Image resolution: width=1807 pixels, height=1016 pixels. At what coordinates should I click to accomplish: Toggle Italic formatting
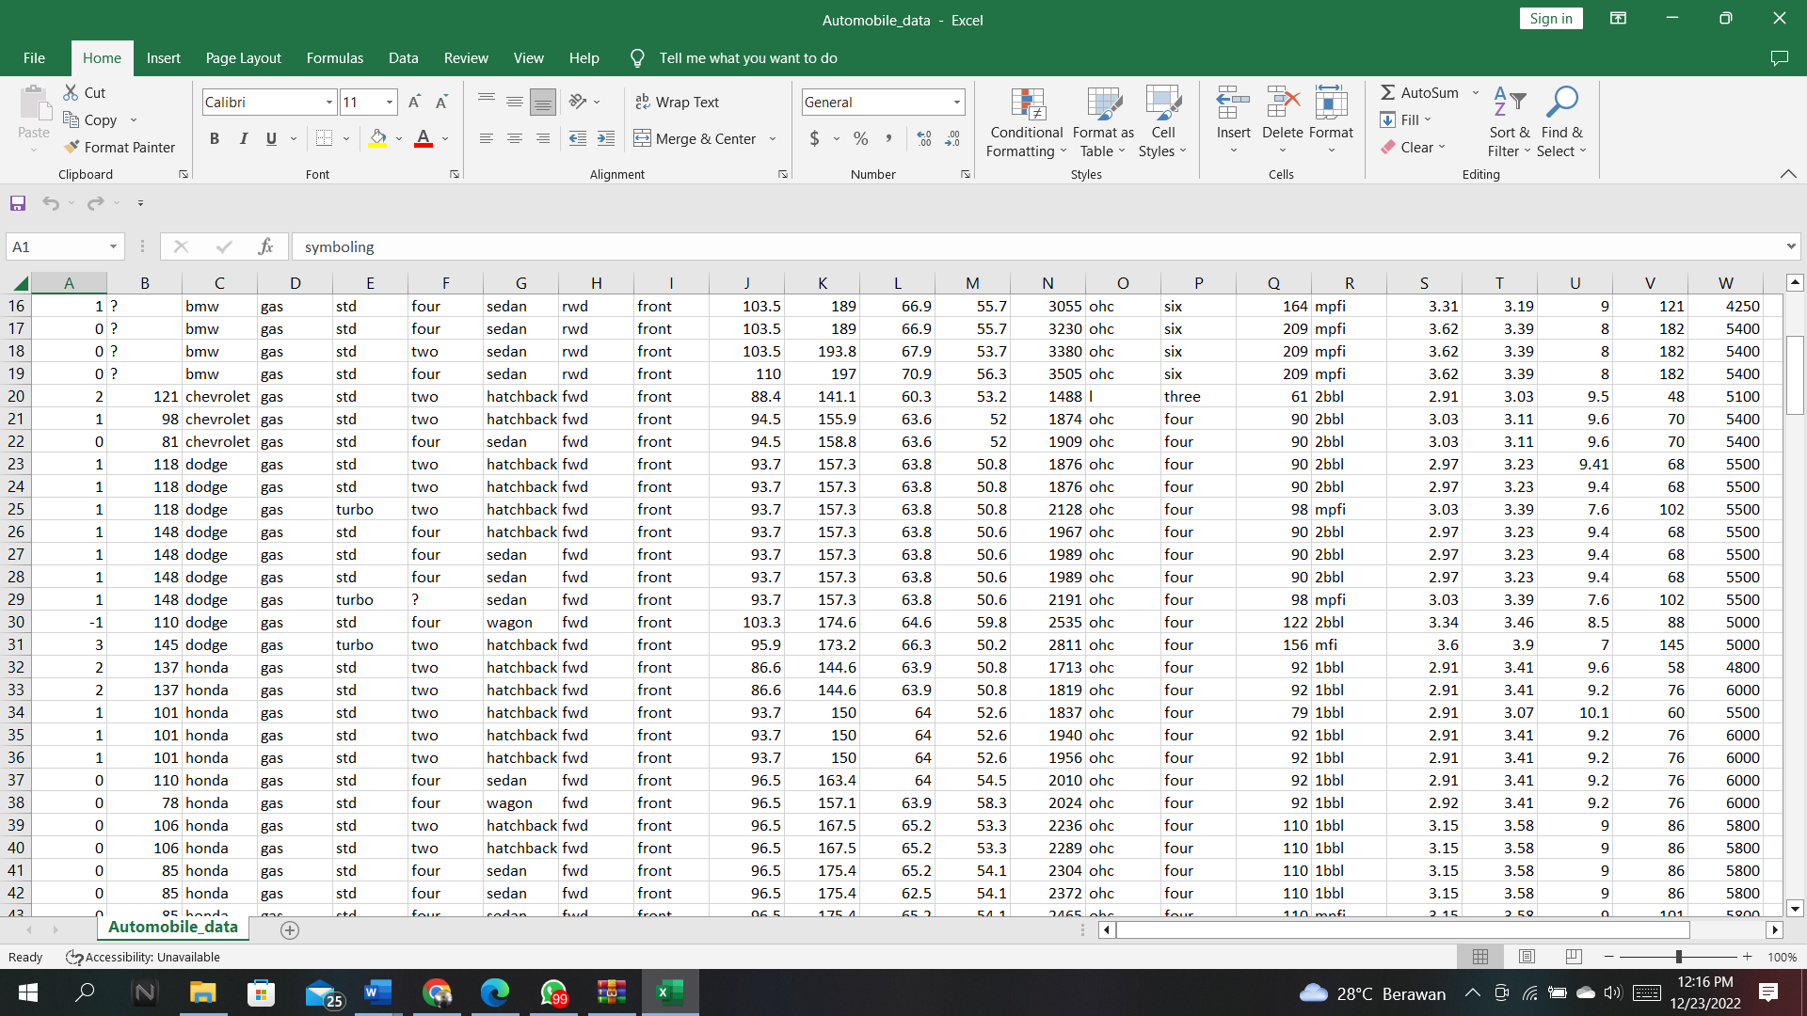pyautogui.click(x=243, y=138)
